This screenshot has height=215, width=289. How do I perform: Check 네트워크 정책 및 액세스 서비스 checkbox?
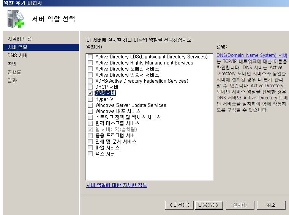[90, 117]
